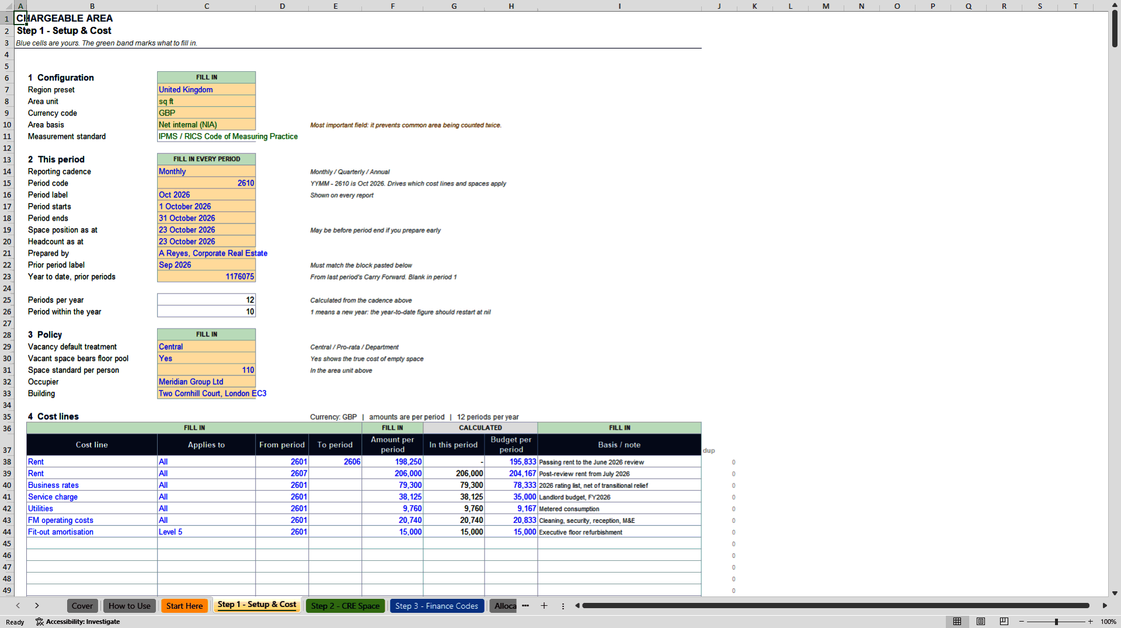Select 'Metered consumption' note cell
This screenshot has width=1121, height=628.
coord(619,508)
